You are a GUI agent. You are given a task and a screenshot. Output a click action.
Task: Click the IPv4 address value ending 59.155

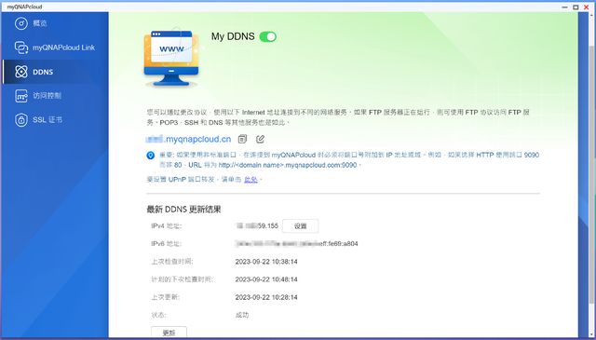coord(257,226)
